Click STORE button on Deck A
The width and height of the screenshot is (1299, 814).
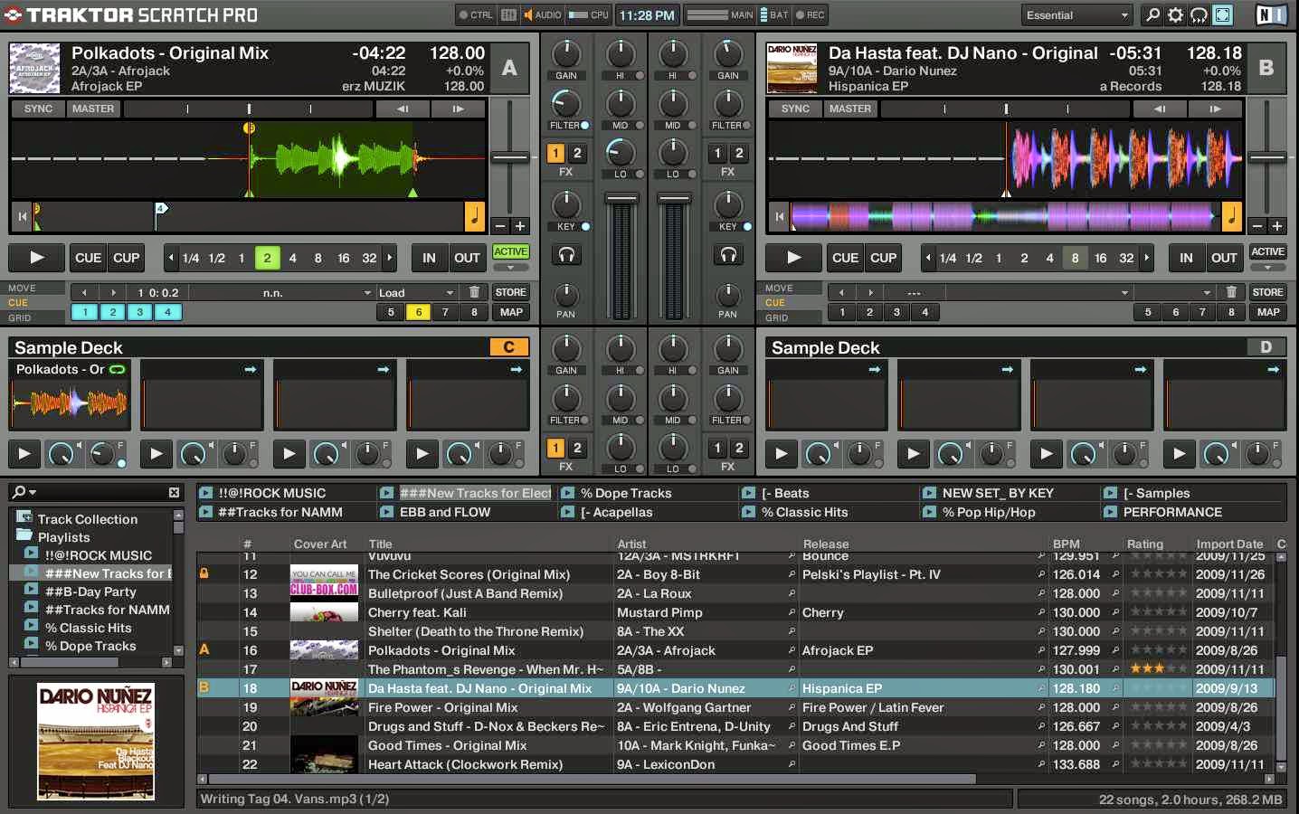510,292
